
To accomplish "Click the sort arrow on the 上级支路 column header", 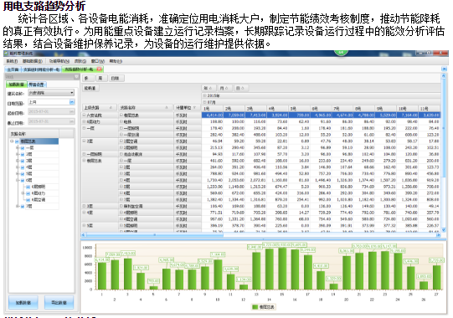I will 111,108.
